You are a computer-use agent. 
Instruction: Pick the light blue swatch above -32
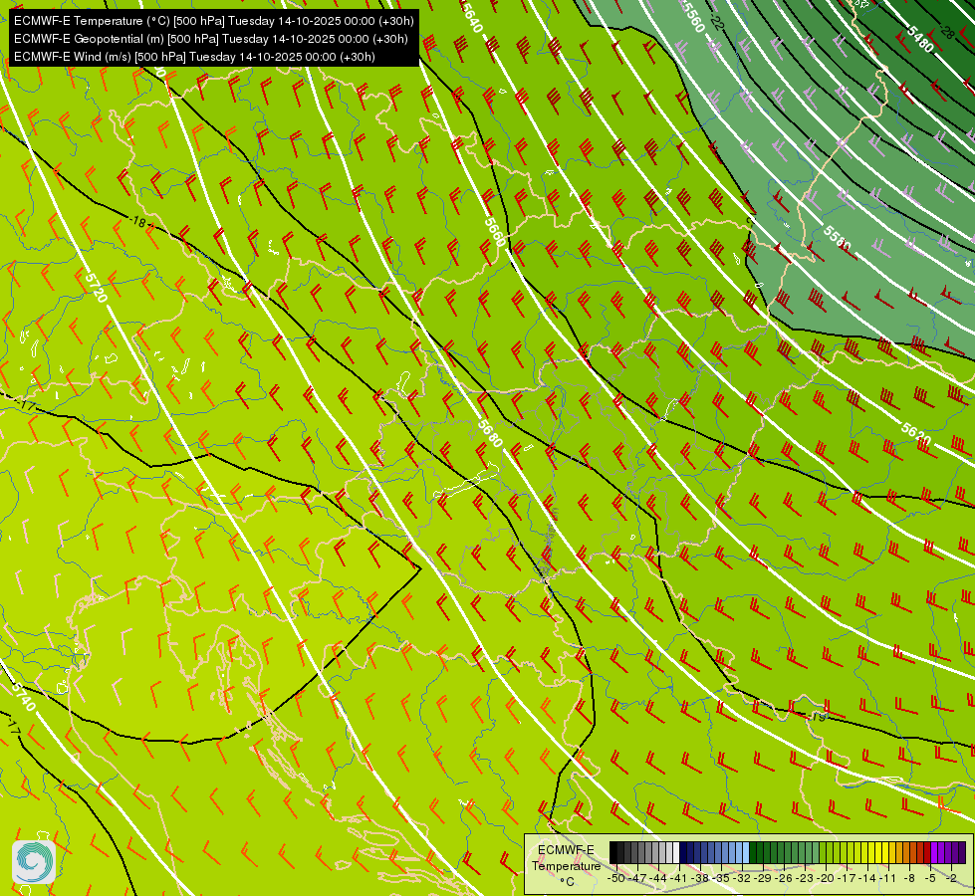739,852
